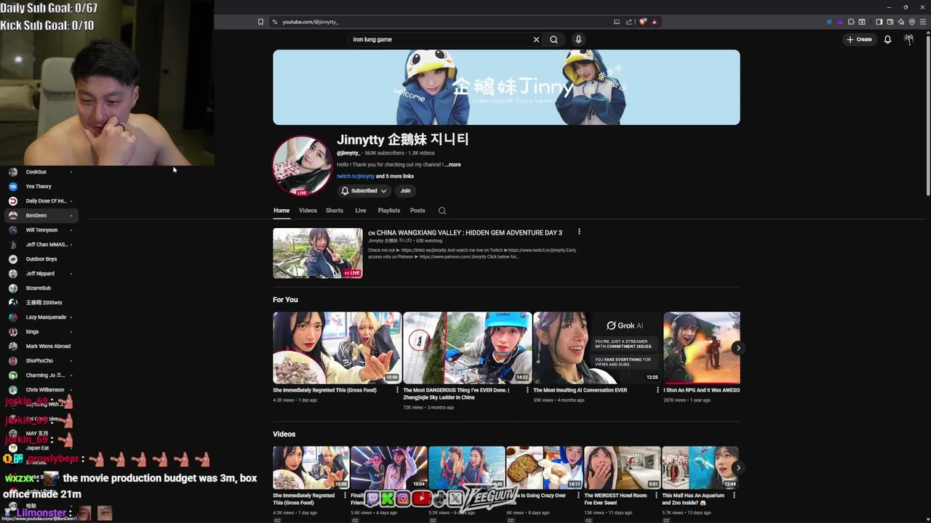Open options for Is Going Crazy Over video

click(578, 495)
